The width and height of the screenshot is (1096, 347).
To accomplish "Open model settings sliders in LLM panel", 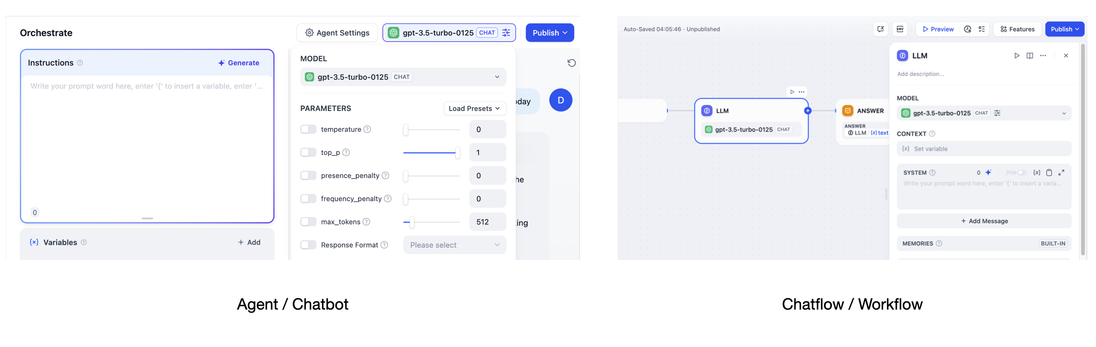I will (x=997, y=113).
